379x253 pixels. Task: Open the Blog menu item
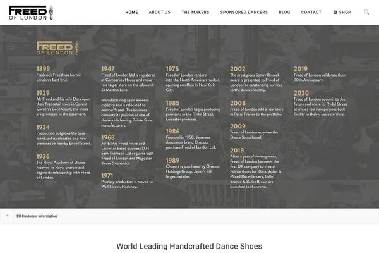(284, 12)
